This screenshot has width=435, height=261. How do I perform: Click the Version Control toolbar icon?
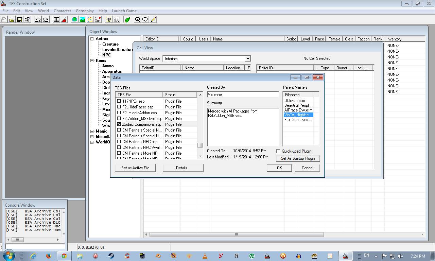tap(4, 20)
